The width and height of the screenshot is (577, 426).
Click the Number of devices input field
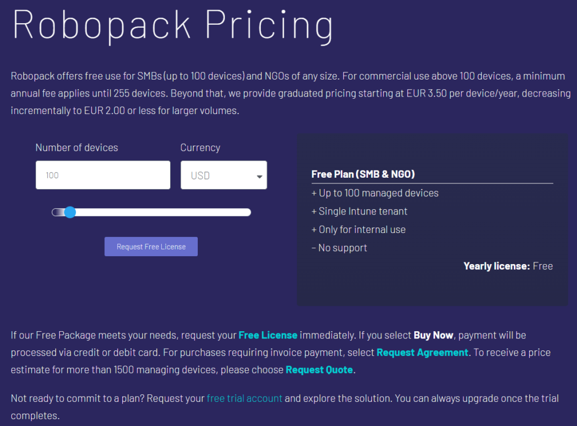(103, 175)
